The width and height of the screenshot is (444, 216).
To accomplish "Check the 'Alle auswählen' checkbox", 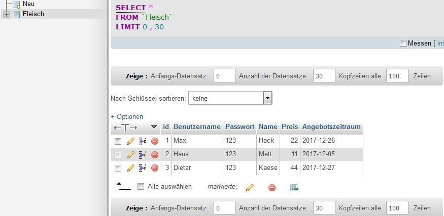I will point(141,187).
